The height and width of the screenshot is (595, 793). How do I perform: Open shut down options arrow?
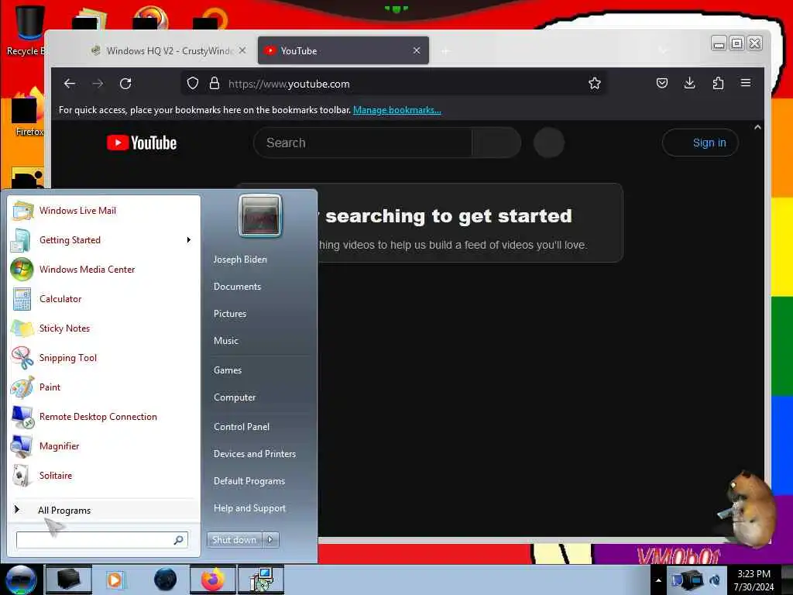coord(270,540)
